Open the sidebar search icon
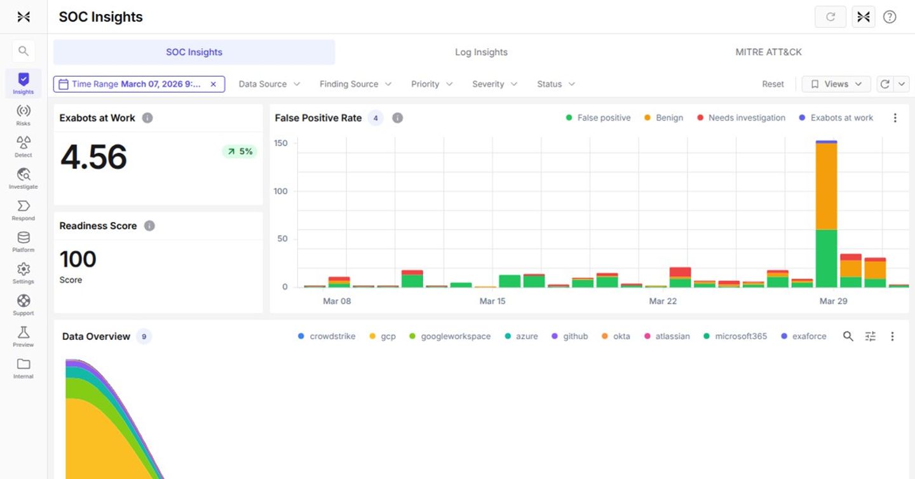The height and width of the screenshot is (479, 915). tap(24, 51)
